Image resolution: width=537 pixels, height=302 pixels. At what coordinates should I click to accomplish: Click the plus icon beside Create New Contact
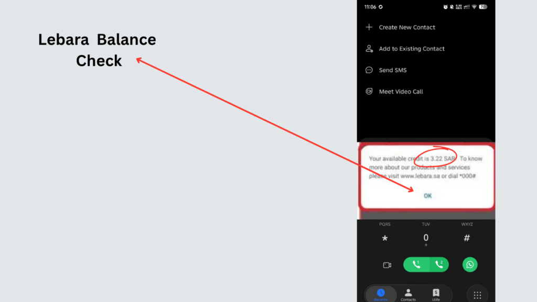369,27
